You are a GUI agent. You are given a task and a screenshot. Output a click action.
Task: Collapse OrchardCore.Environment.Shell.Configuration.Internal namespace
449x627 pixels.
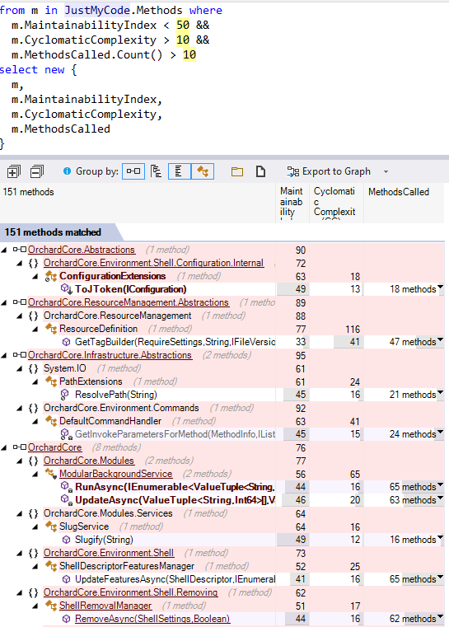[20, 263]
